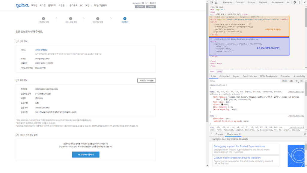Click the new style rule plus icon
The height and width of the screenshot is (173, 307).
pyautogui.click(x=297, y=81)
